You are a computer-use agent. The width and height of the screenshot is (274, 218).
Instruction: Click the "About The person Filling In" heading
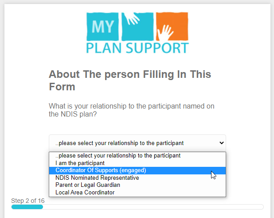pyautogui.click(x=130, y=74)
